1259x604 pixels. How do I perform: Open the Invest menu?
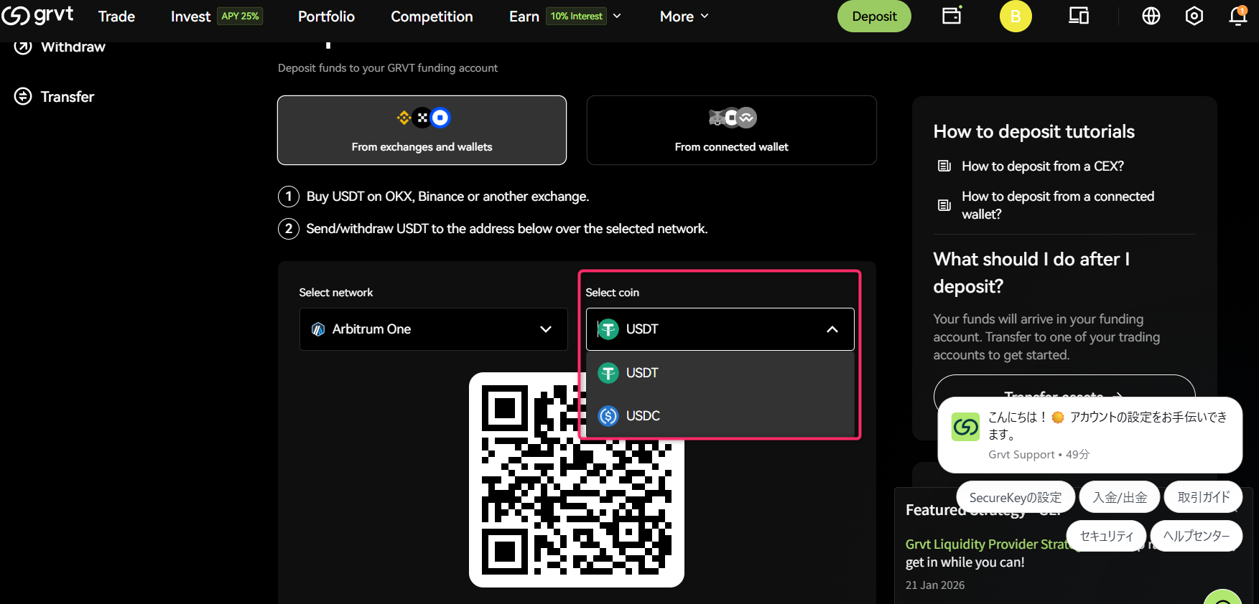190,16
